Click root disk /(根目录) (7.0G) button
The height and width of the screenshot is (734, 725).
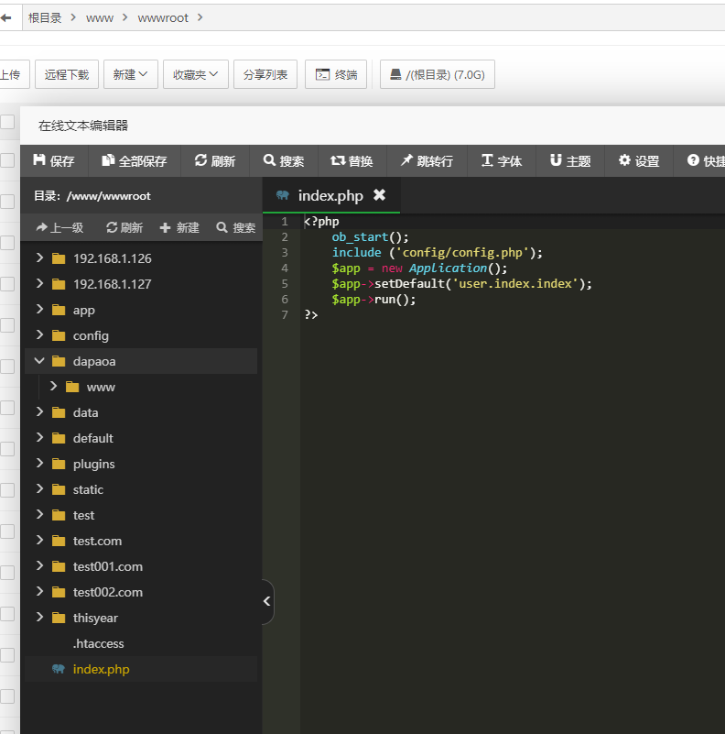[x=438, y=74]
